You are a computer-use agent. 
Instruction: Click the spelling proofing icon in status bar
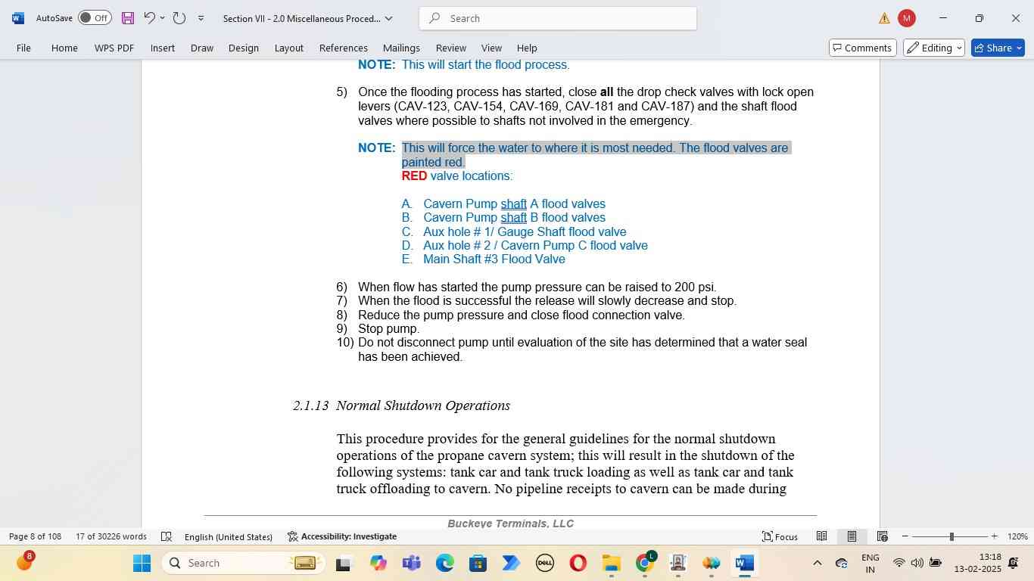tap(167, 536)
